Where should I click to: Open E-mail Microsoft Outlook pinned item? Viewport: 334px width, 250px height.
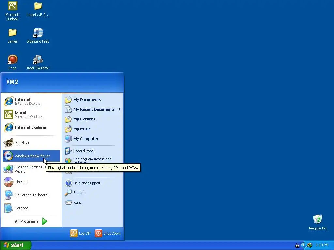pyautogui.click(x=31, y=114)
